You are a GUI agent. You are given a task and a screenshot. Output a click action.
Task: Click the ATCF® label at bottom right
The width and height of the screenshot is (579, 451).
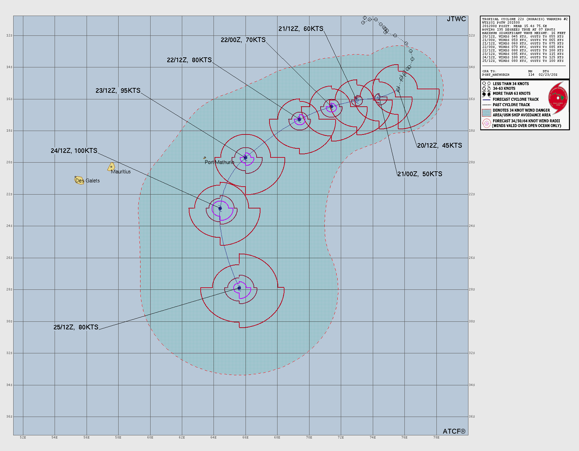point(454,431)
